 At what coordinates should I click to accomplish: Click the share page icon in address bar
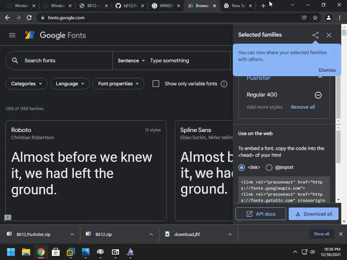[304, 18]
